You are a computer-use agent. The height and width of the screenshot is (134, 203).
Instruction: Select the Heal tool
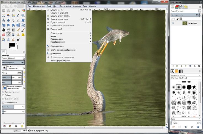[23, 35]
